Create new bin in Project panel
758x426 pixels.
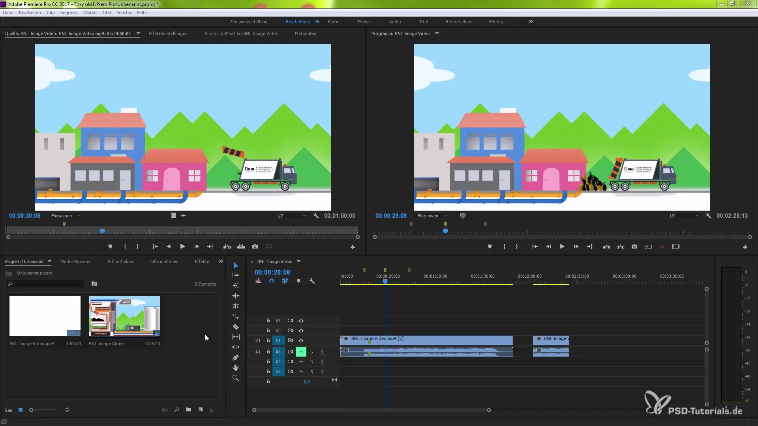[188, 410]
